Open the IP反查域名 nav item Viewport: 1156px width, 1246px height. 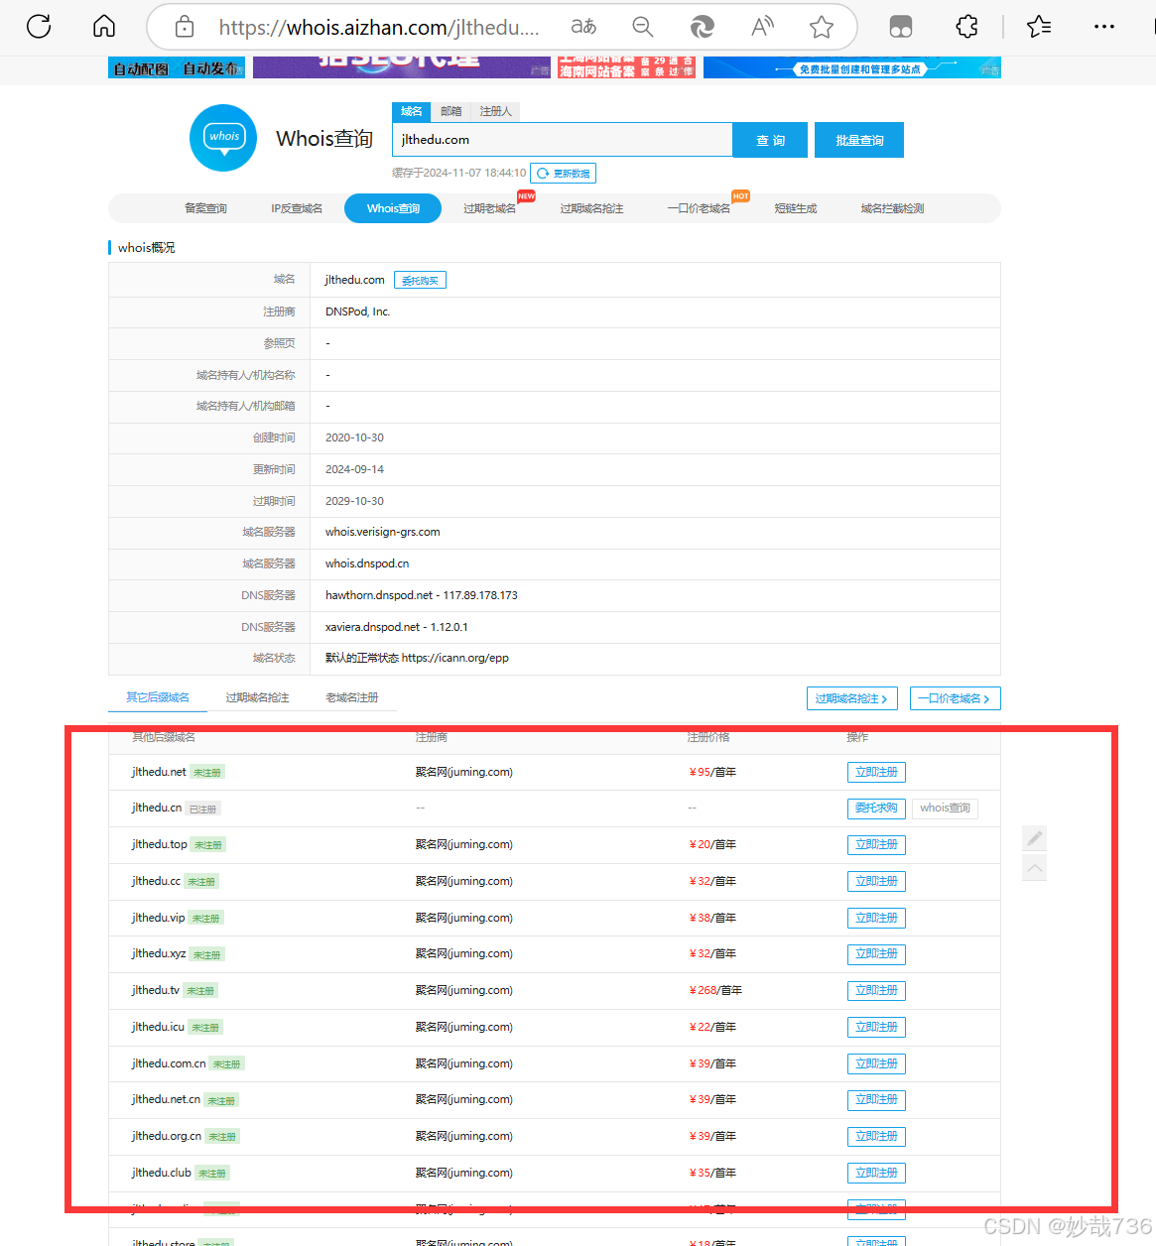point(297,208)
